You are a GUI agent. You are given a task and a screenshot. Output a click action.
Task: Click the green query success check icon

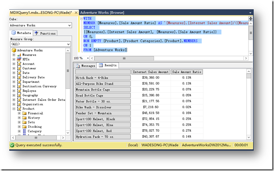click(x=12, y=145)
